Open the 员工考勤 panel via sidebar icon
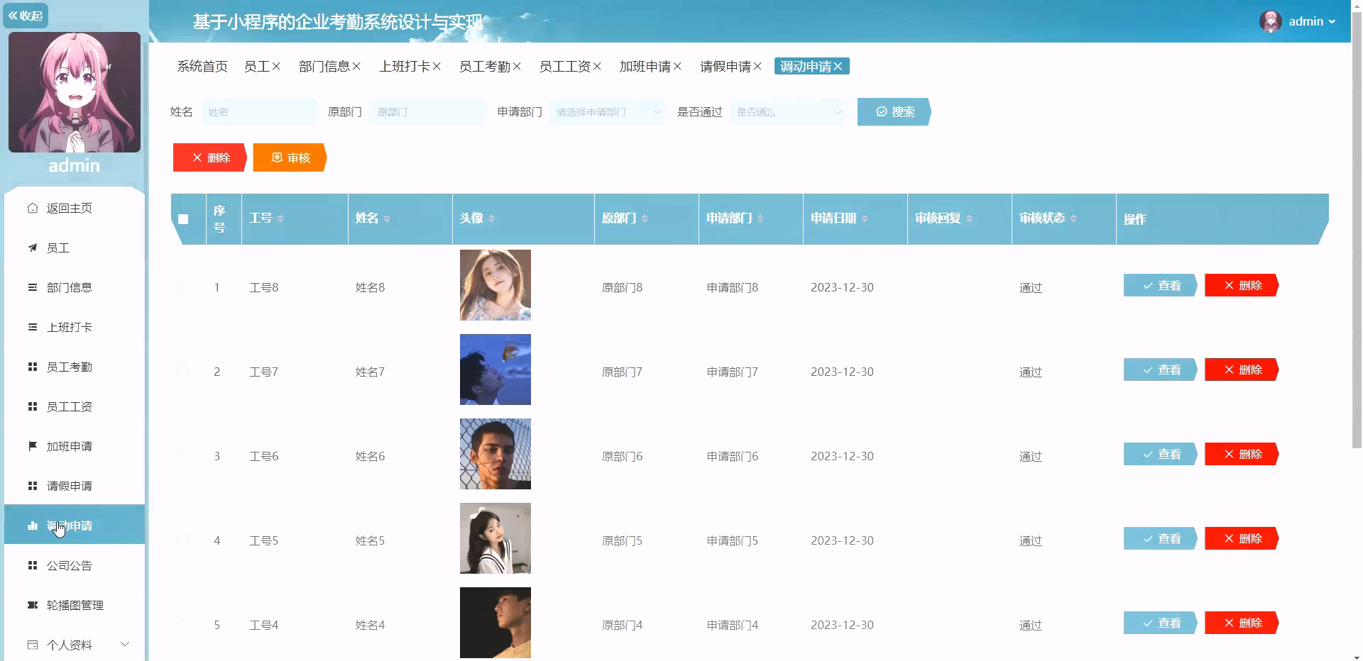Image resolution: width=1363 pixels, height=661 pixels. (x=32, y=367)
